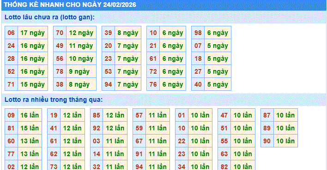This screenshot has width=327, height=170.
Task: Click number cell '47'
Action: click(x=224, y=115)
